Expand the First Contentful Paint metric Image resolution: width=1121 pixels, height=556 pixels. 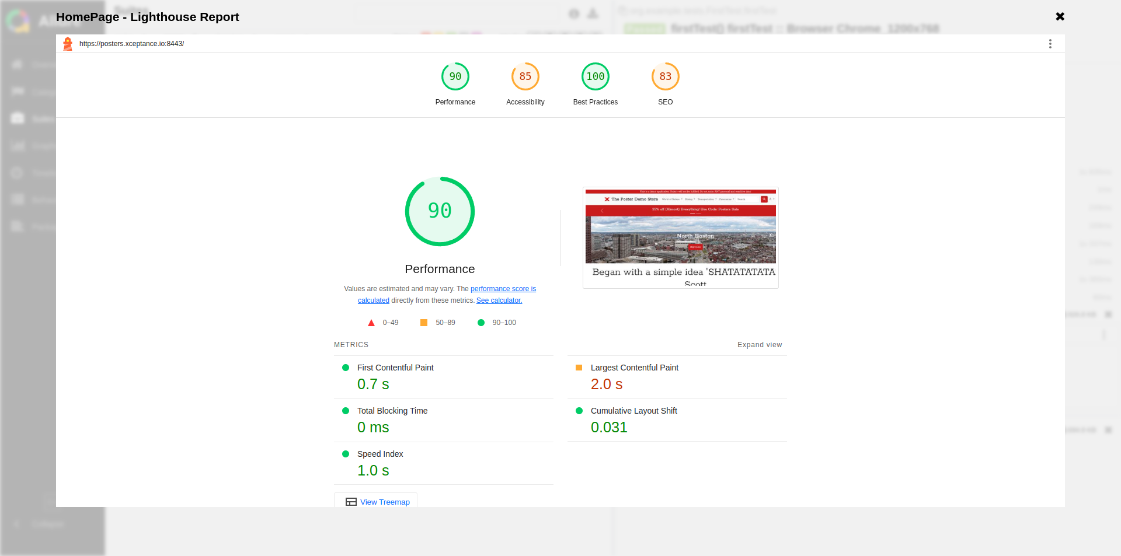395,368
